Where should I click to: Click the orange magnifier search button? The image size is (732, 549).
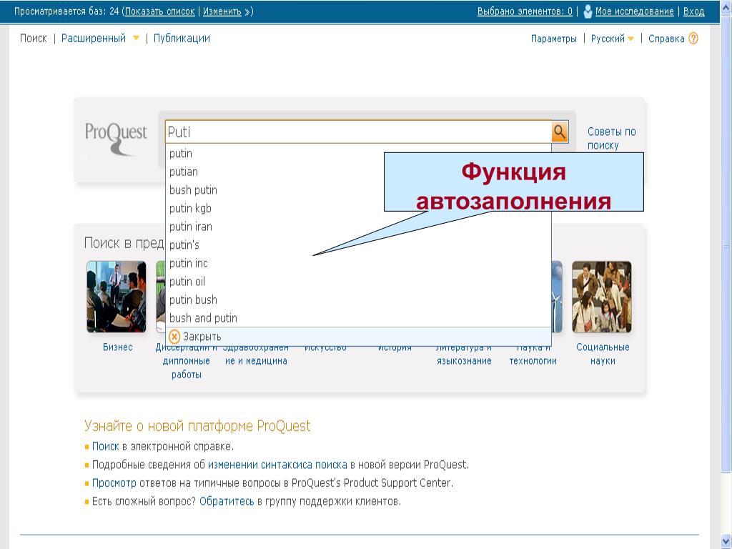pyautogui.click(x=559, y=132)
